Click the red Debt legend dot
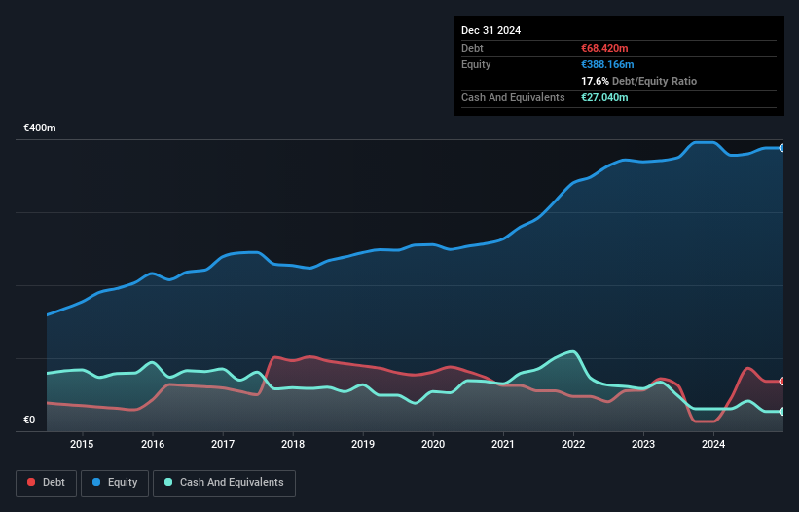799x512 pixels. pos(31,482)
